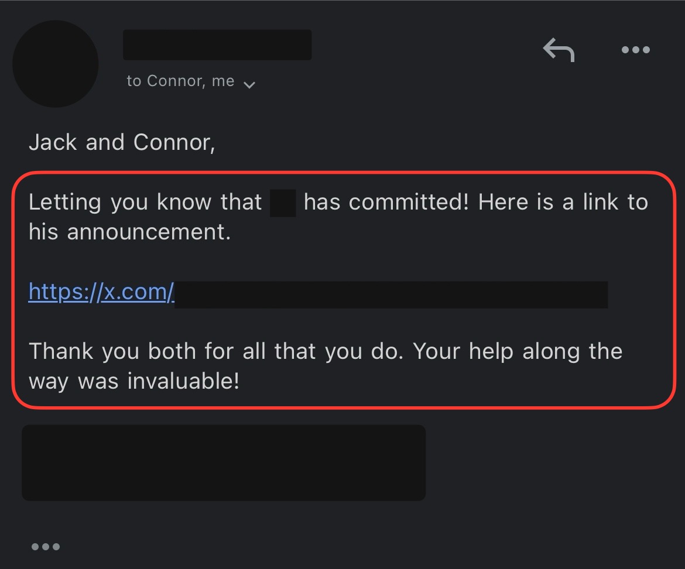Click the name "Connor" in the recipients line

[x=174, y=81]
